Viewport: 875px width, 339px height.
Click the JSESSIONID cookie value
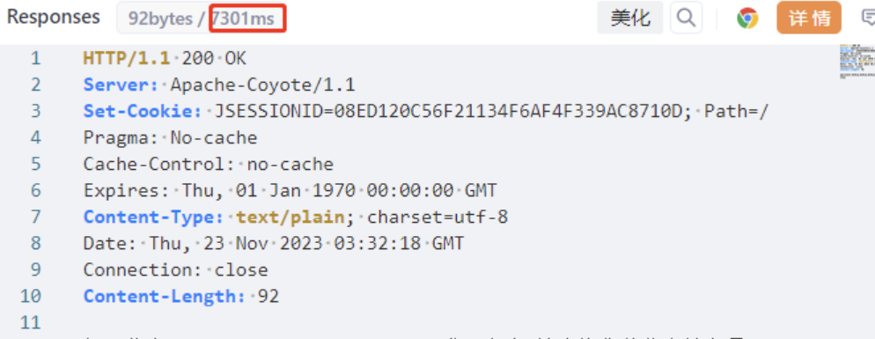452,111
